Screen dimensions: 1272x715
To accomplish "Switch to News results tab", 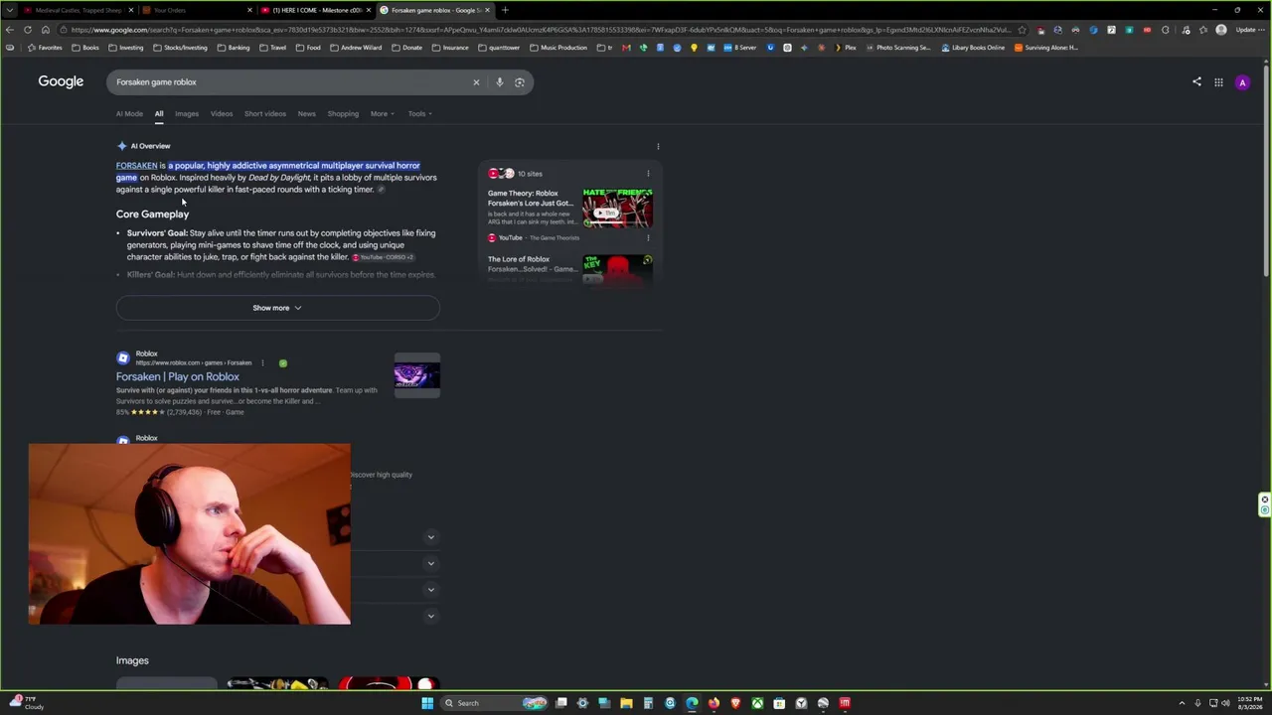I will point(306,113).
